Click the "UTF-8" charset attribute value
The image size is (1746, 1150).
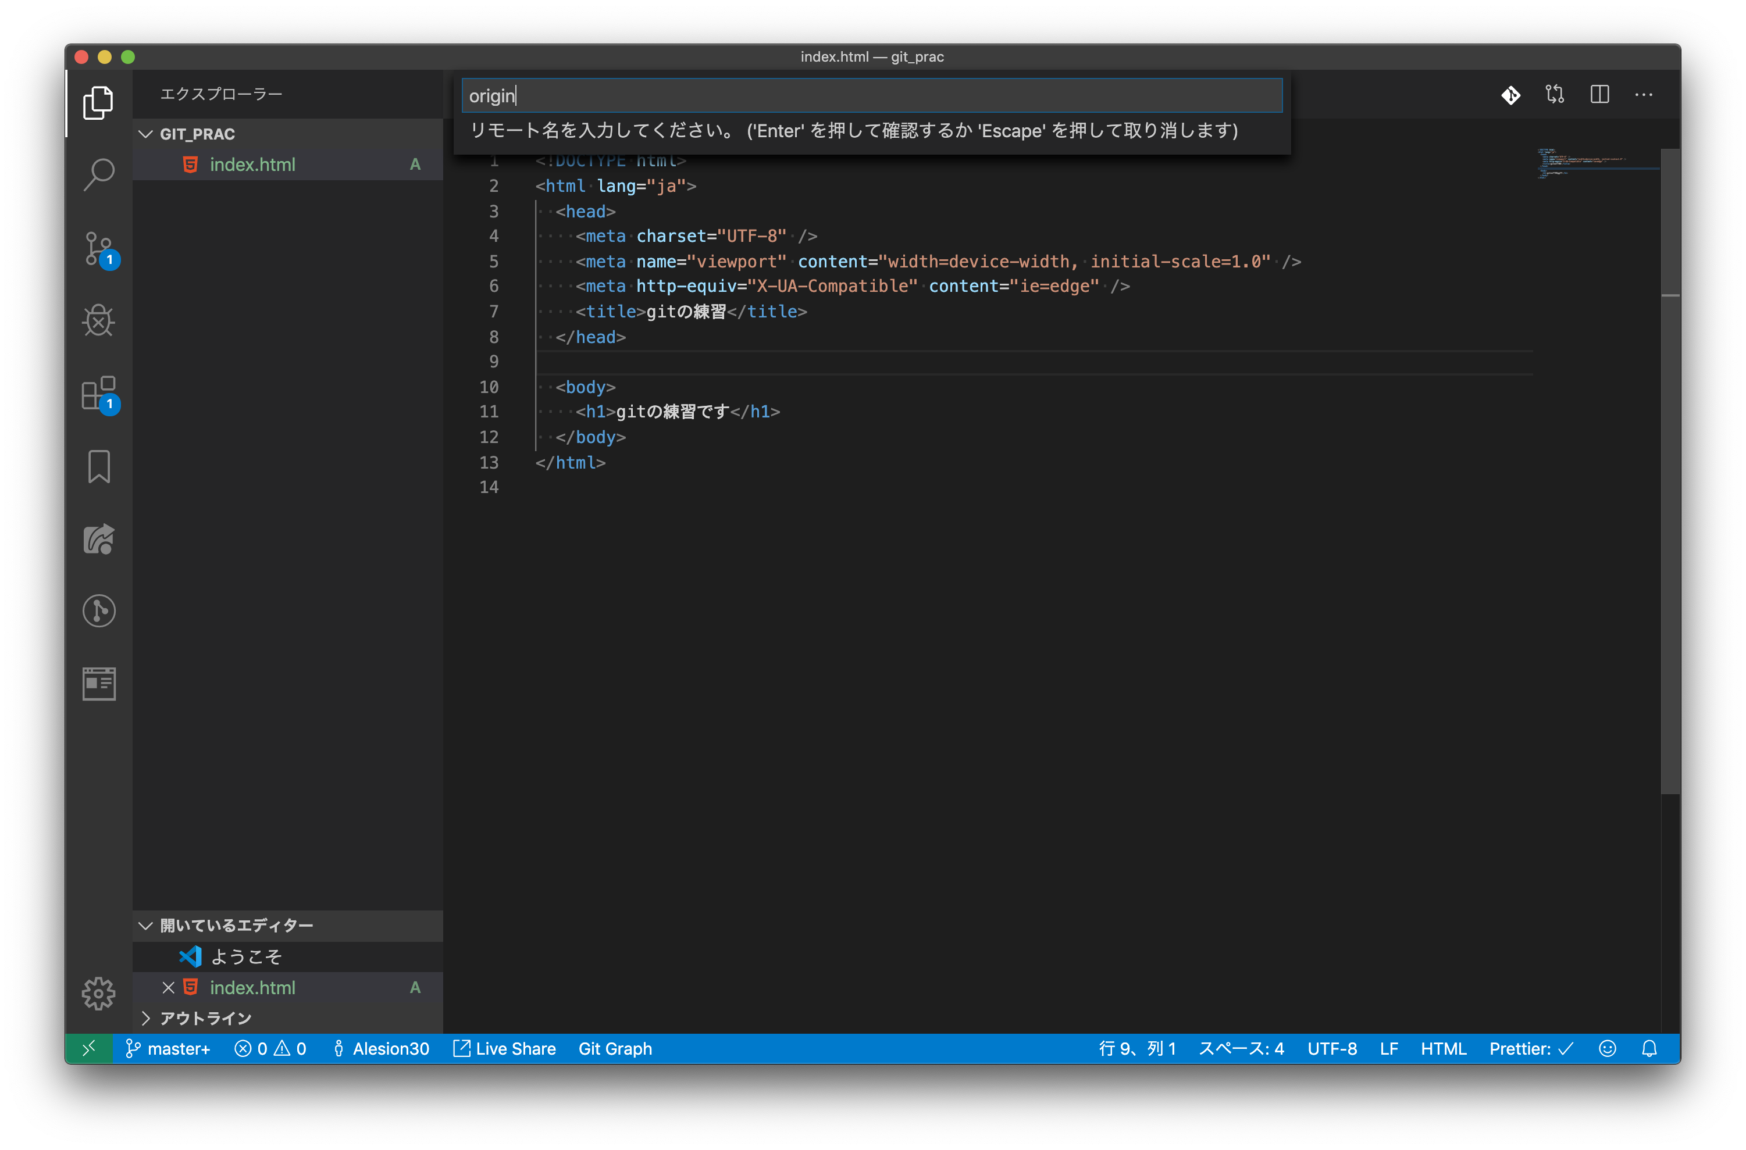(x=752, y=236)
